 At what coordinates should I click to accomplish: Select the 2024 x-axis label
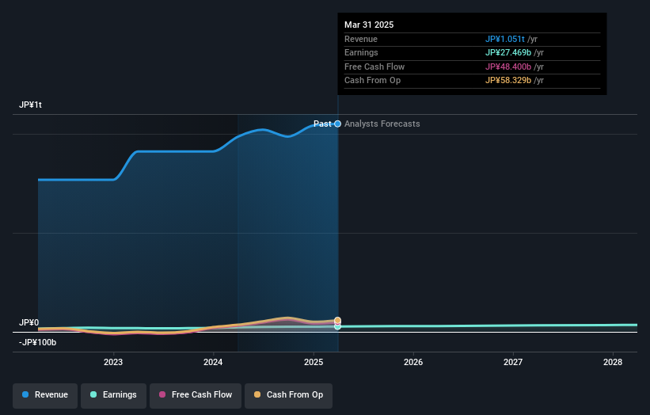(213, 363)
